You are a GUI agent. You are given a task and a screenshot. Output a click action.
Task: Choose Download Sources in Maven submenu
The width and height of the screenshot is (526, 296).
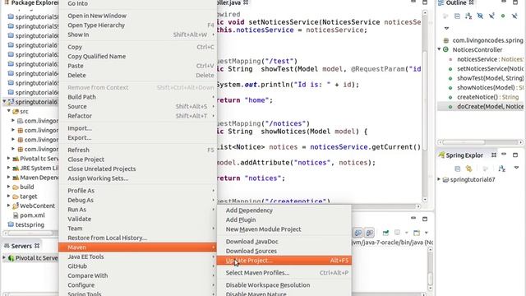tap(284, 251)
